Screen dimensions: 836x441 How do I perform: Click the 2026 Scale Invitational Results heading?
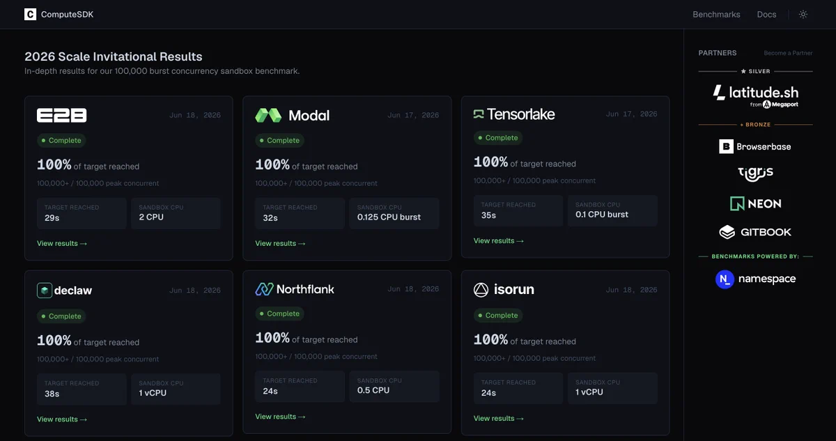(114, 57)
